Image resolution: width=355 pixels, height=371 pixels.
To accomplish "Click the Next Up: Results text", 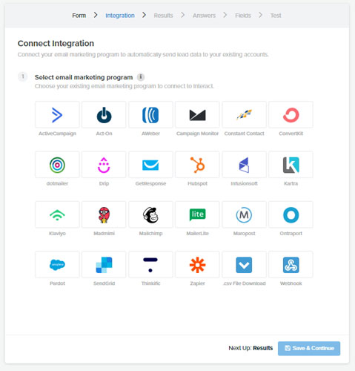I will pos(251,348).
